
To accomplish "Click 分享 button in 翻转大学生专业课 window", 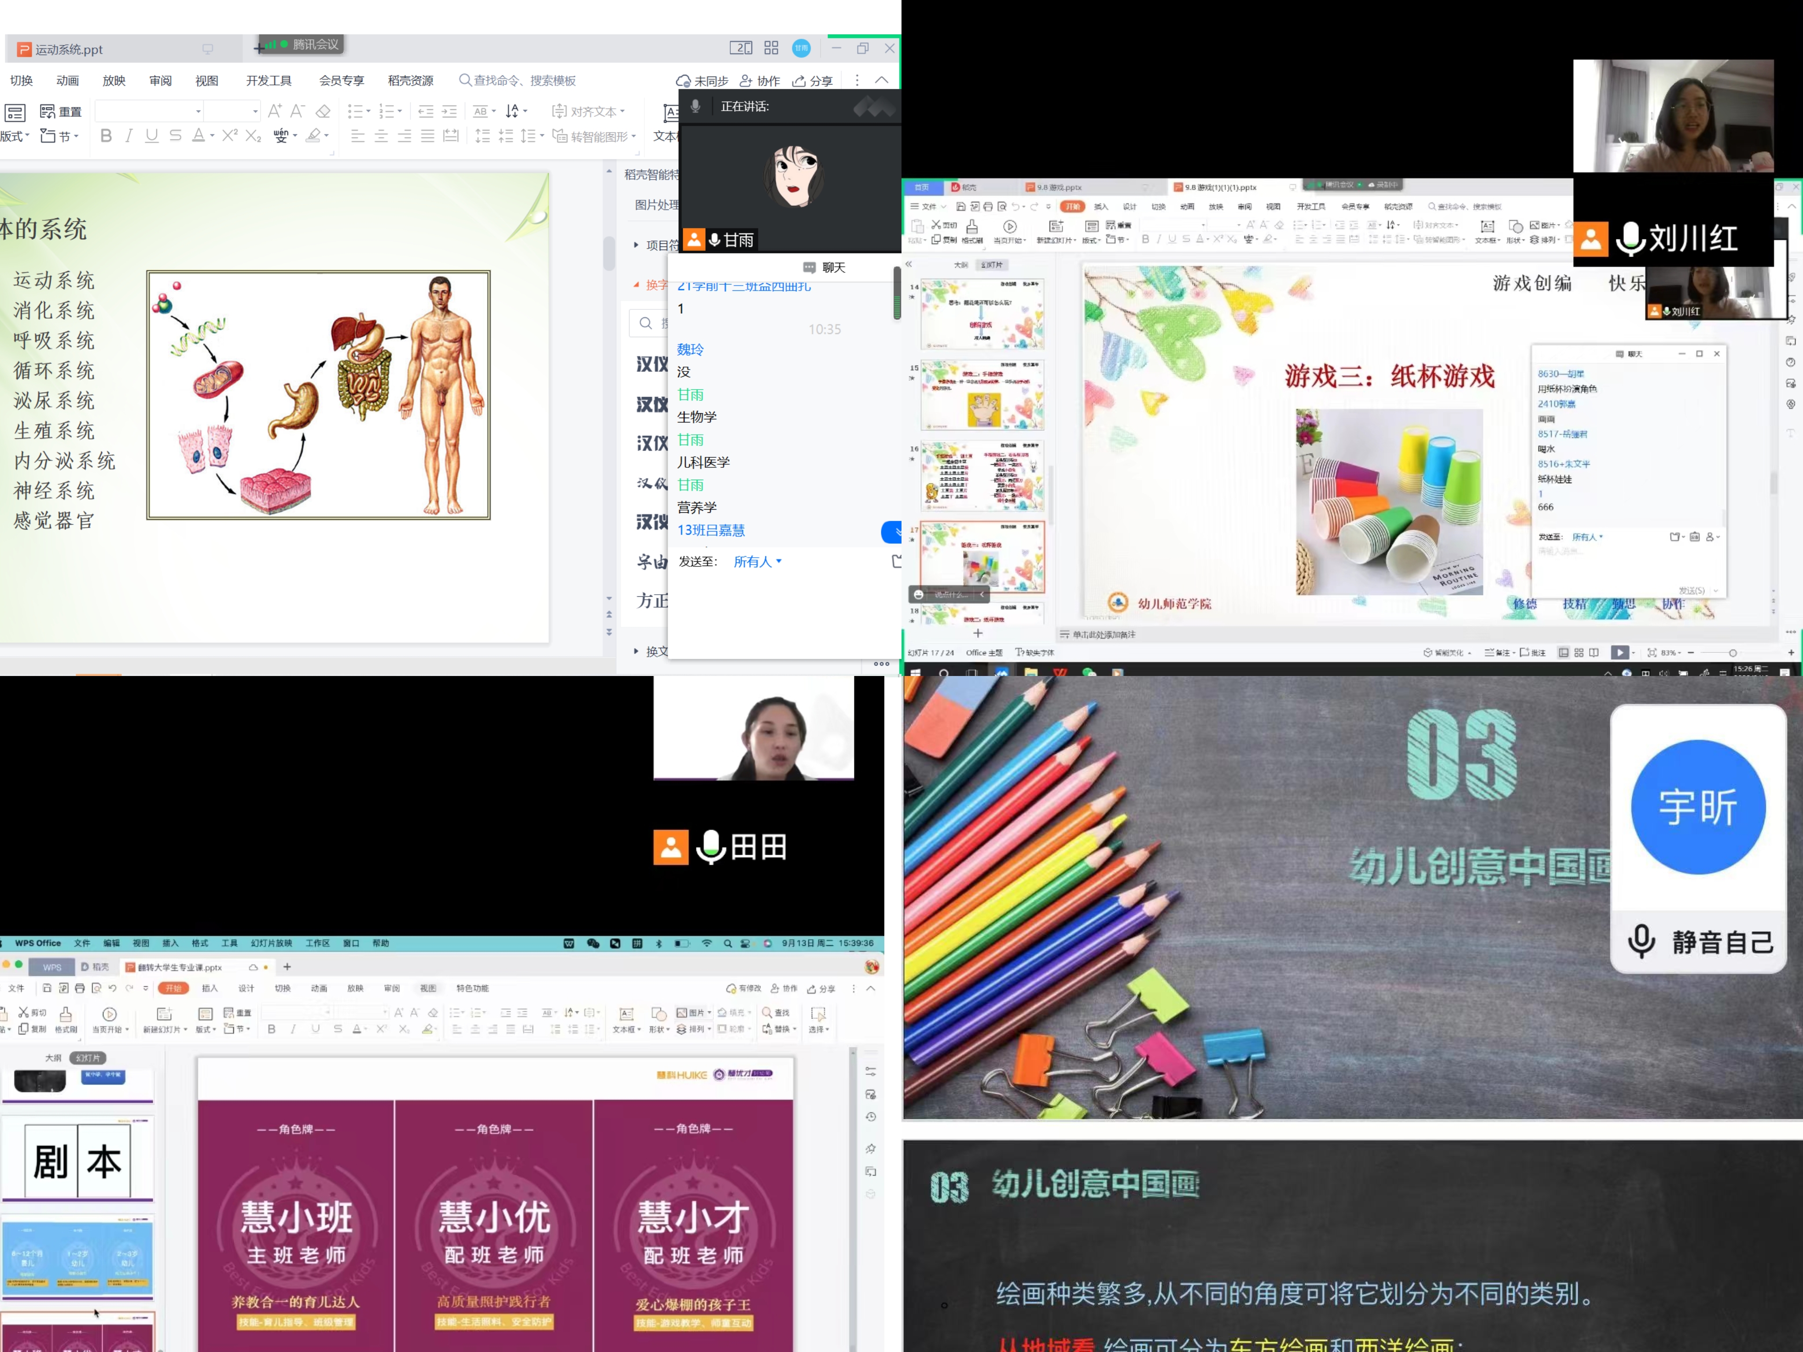I will pos(822,988).
